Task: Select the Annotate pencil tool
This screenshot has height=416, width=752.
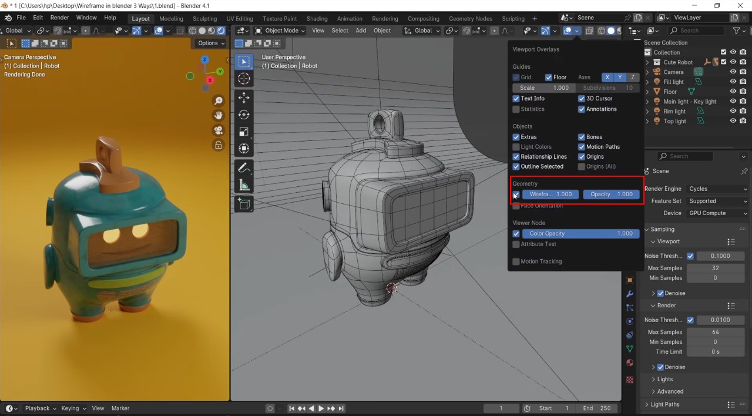Action: pos(244,168)
